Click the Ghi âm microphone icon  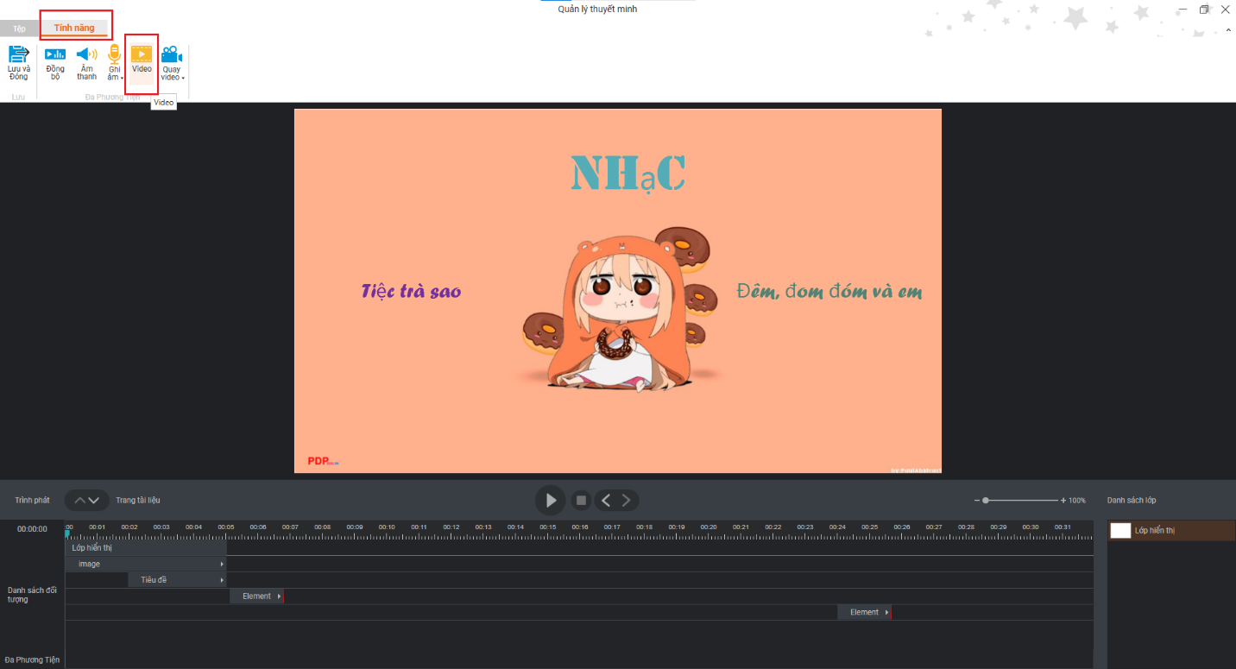(x=114, y=54)
